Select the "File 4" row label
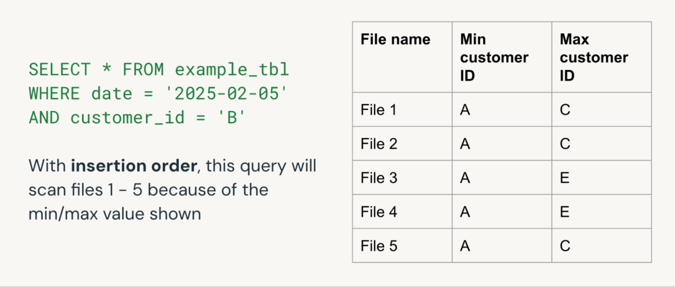The width and height of the screenshot is (675, 287). 379,212
